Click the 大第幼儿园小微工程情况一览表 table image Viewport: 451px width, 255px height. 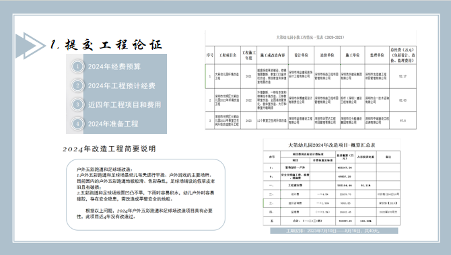[310, 80]
